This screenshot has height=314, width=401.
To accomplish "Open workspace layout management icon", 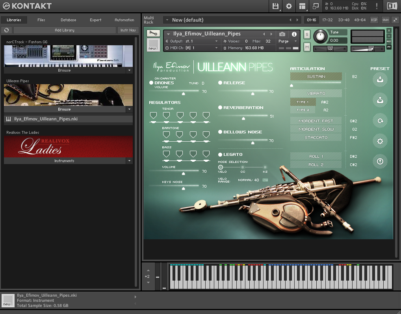I will pos(302,6).
